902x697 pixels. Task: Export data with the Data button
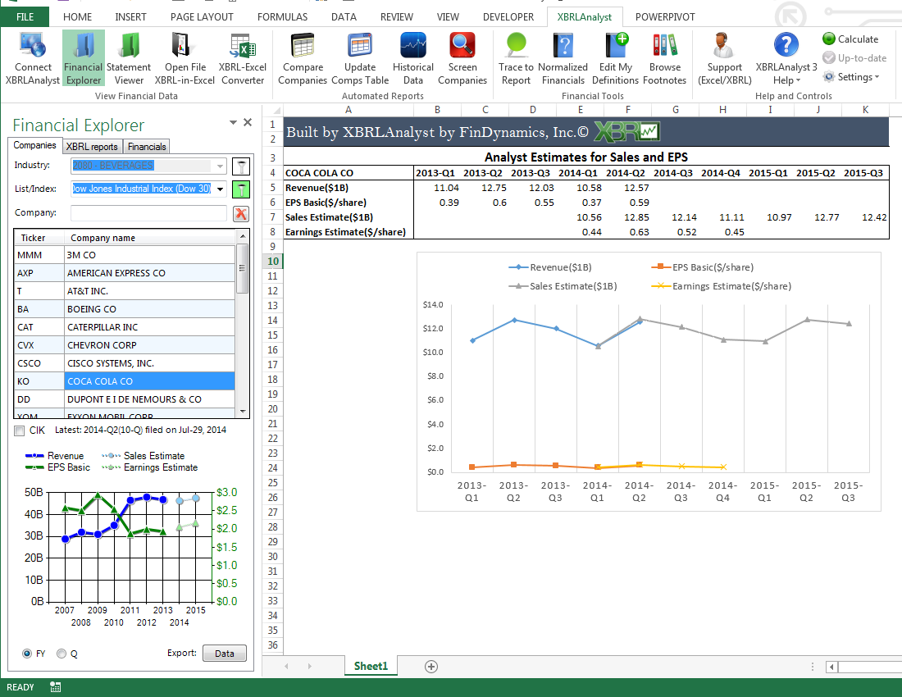[x=225, y=653]
